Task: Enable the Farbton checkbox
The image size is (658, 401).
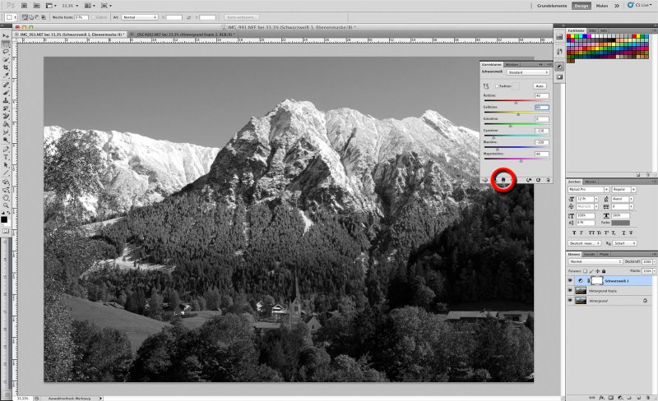Action: [497, 85]
